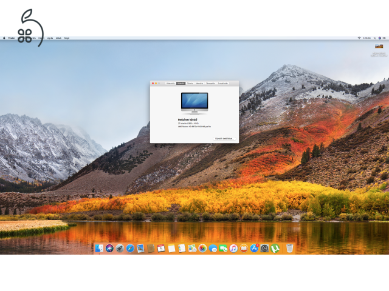Open the Ablak menu
Image resolution: width=389 pixels, height=291 pixels.
coord(58,38)
